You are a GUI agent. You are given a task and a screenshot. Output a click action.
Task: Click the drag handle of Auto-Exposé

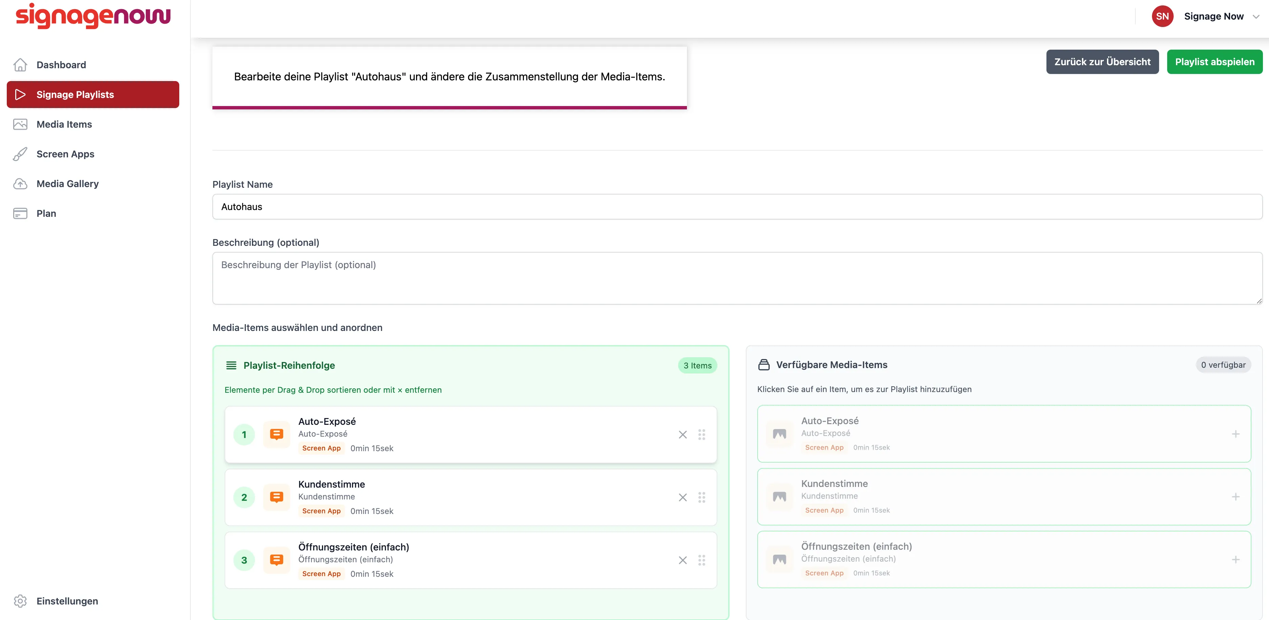click(701, 435)
